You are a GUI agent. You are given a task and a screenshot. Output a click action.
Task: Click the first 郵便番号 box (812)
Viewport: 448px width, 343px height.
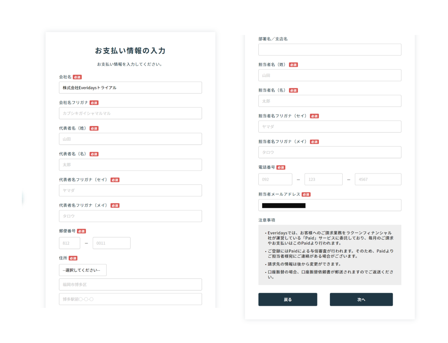(x=69, y=243)
